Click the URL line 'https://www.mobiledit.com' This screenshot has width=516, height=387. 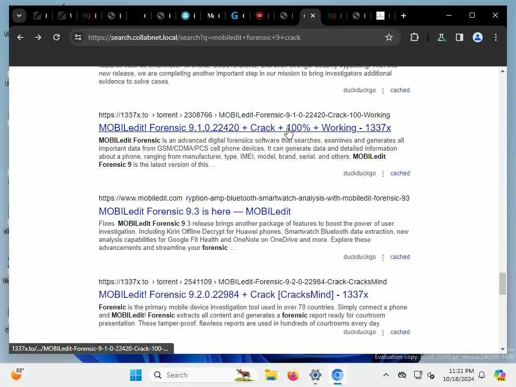pos(141,198)
